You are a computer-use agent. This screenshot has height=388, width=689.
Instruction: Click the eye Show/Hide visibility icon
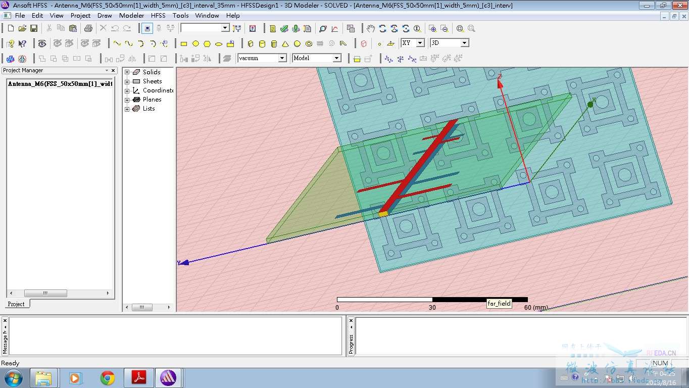pos(42,43)
